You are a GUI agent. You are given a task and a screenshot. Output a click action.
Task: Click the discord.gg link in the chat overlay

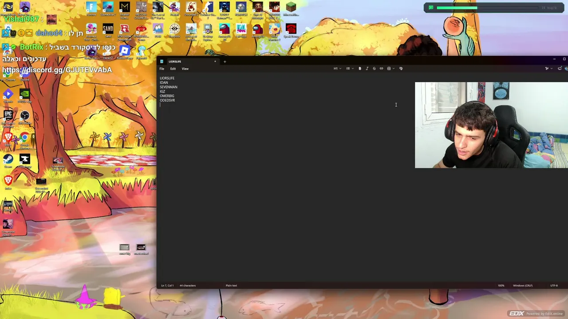[57, 70]
